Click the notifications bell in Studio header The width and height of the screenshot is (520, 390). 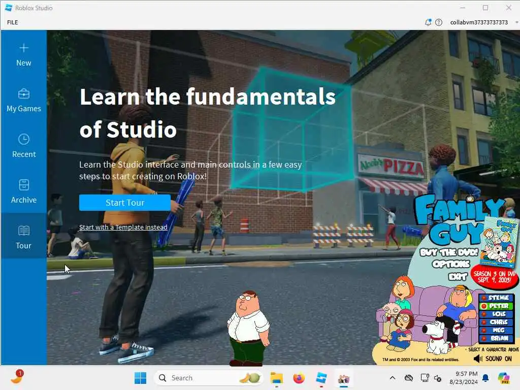tap(428, 22)
